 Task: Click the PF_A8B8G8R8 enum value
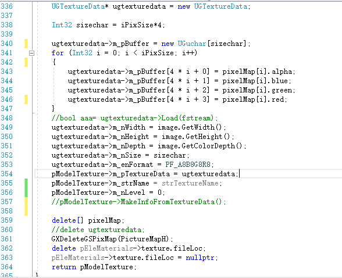(x=188, y=165)
